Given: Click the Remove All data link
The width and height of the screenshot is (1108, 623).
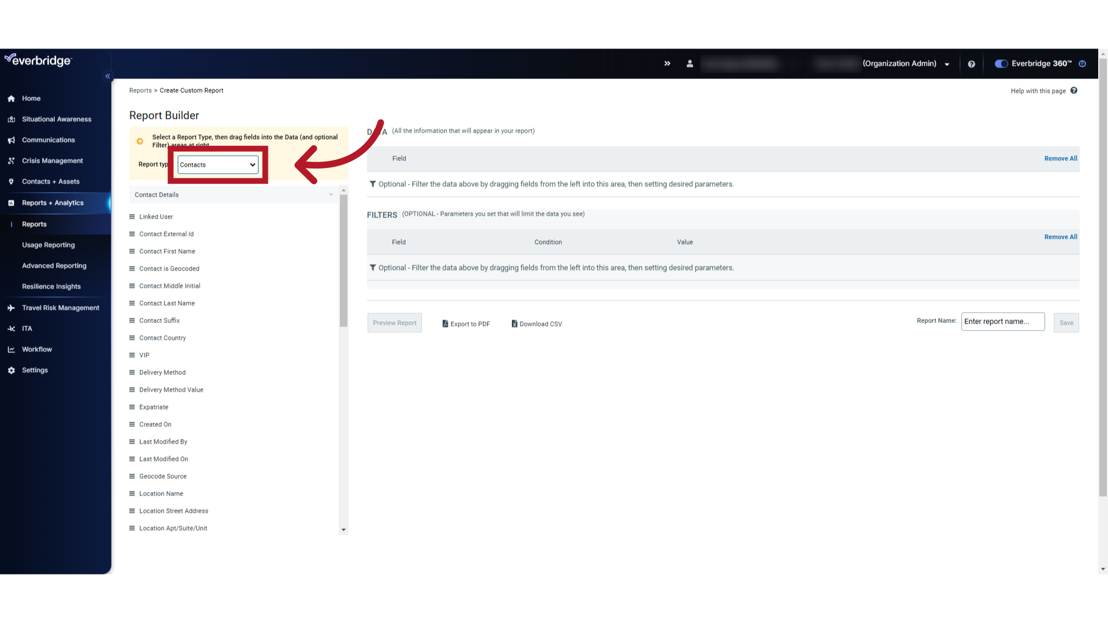Looking at the screenshot, I should (x=1061, y=158).
